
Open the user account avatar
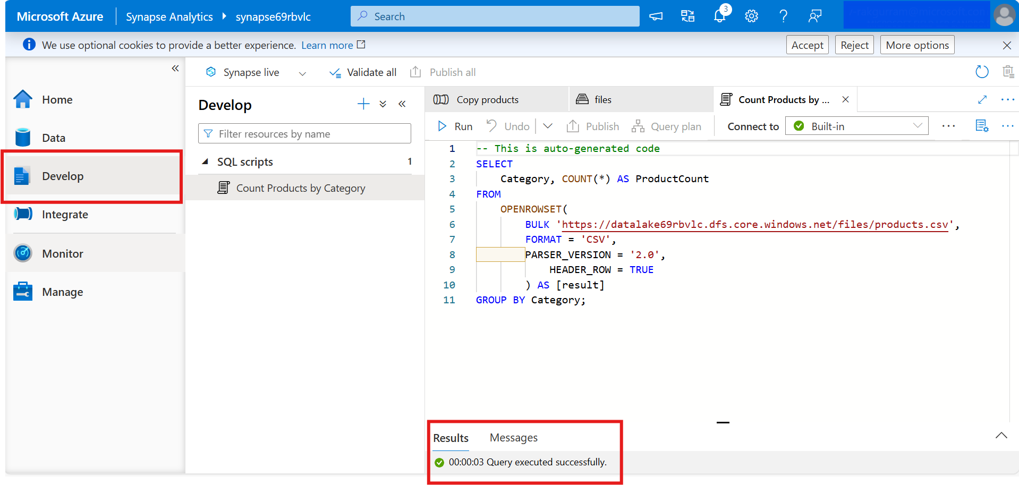(x=1004, y=15)
